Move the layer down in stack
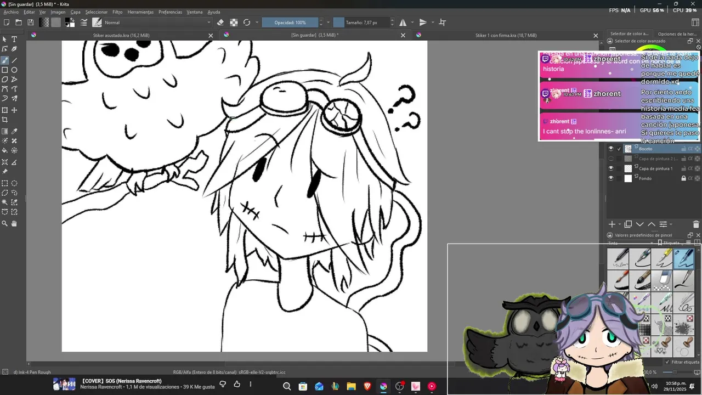The width and height of the screenshot is (702, 395). point(640,224)
